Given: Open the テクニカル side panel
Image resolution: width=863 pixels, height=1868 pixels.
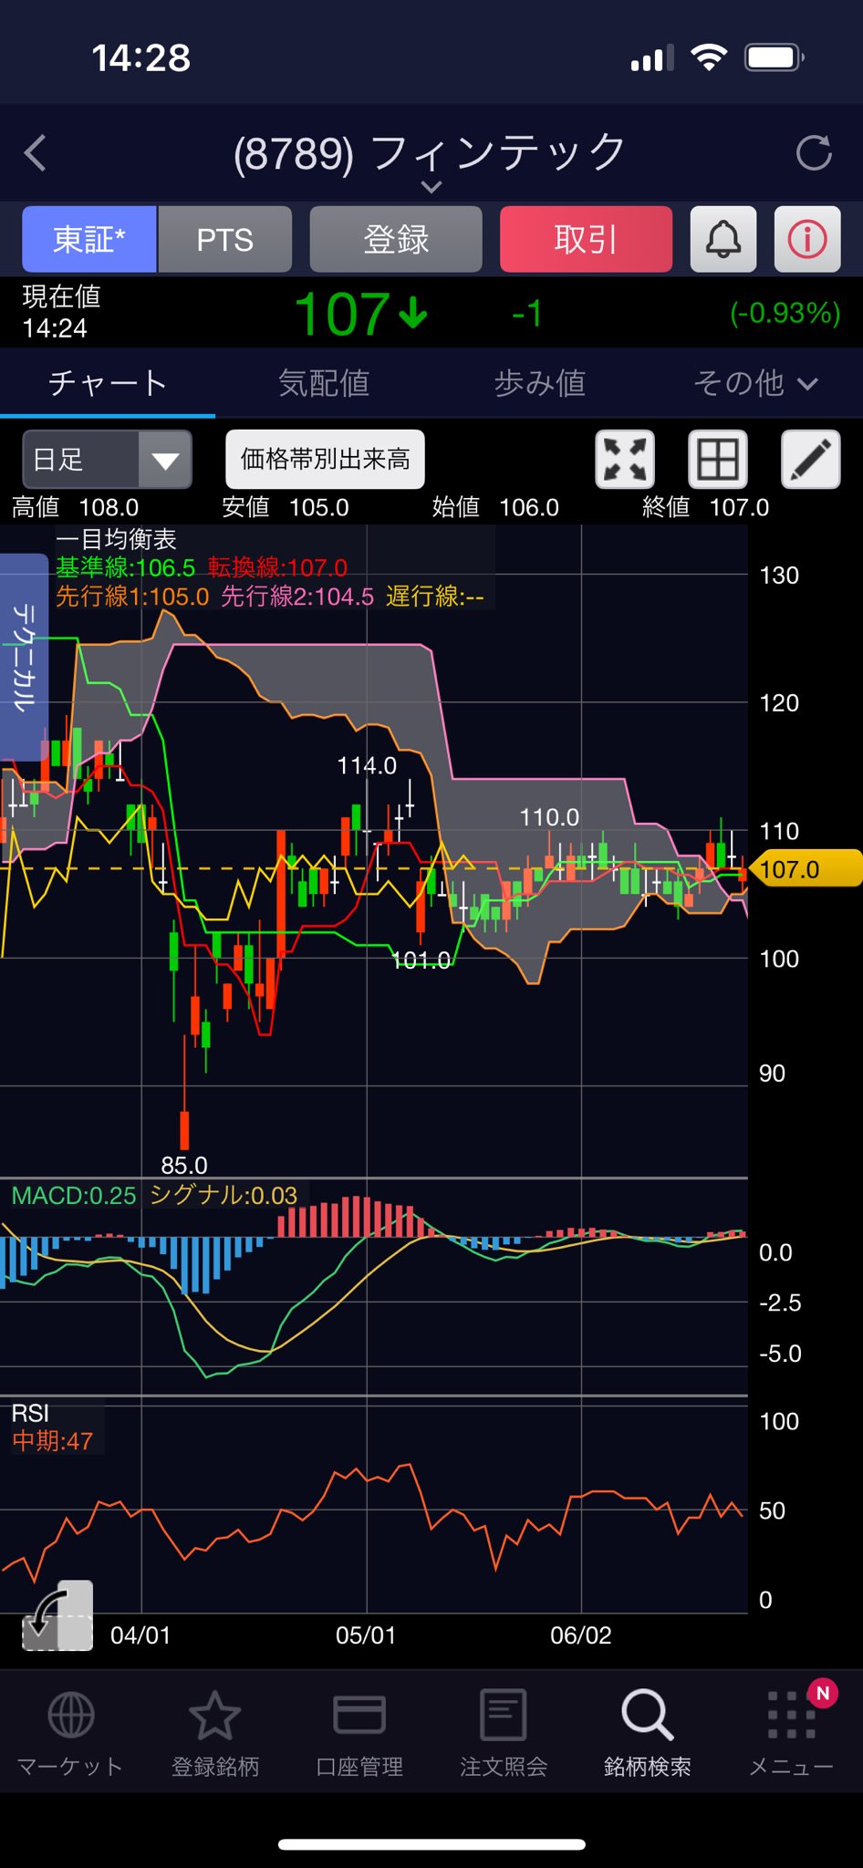Looking at the screenshot, I should tap(24, 657).
